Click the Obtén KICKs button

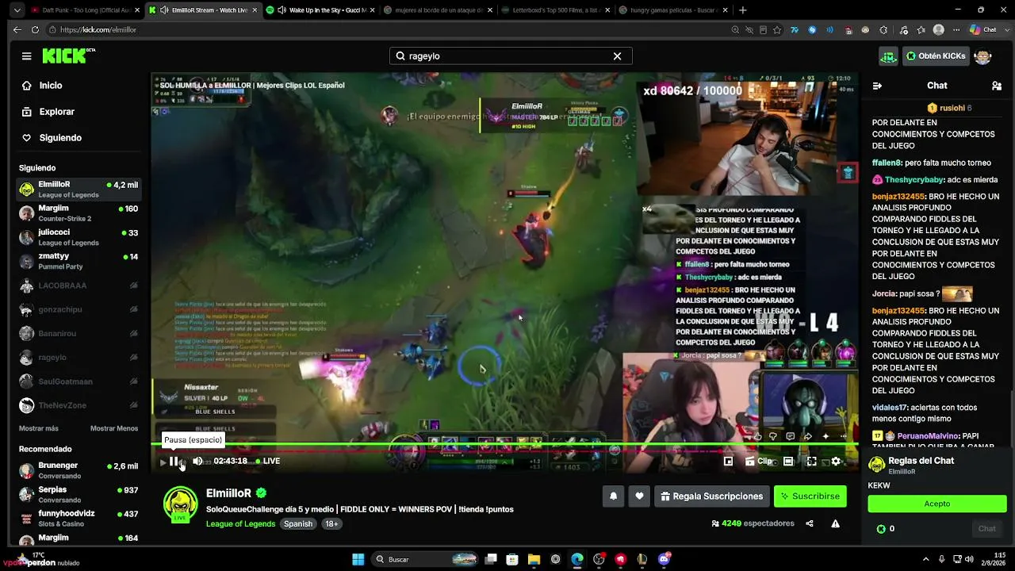936,56
